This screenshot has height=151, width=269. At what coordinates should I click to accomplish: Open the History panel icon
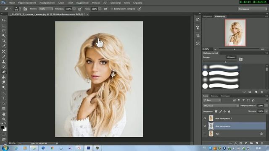[198, 19]
